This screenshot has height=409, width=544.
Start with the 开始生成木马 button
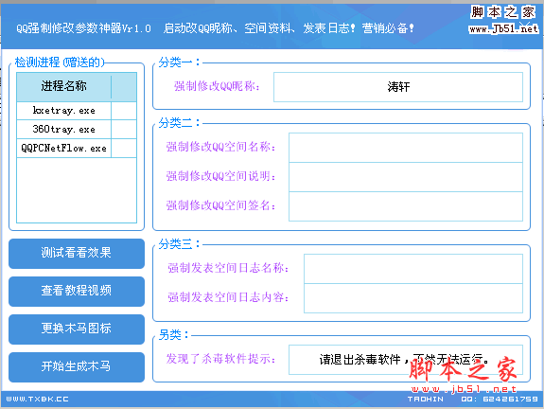[77, 367]
